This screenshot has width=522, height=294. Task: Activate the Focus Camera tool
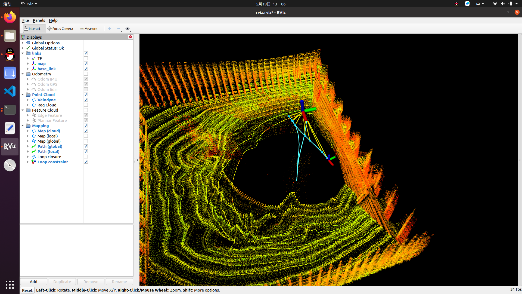coord(60,29)
